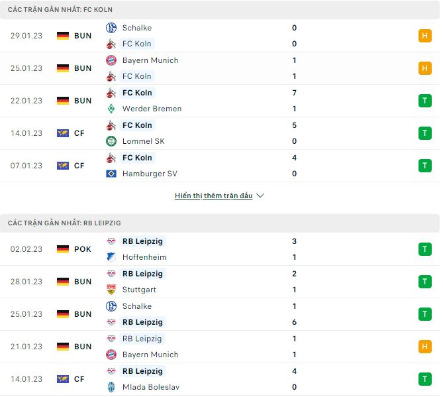Click the Werder Bremen team crest
This screenshot has height=397, width=443.
coord(111,109)
